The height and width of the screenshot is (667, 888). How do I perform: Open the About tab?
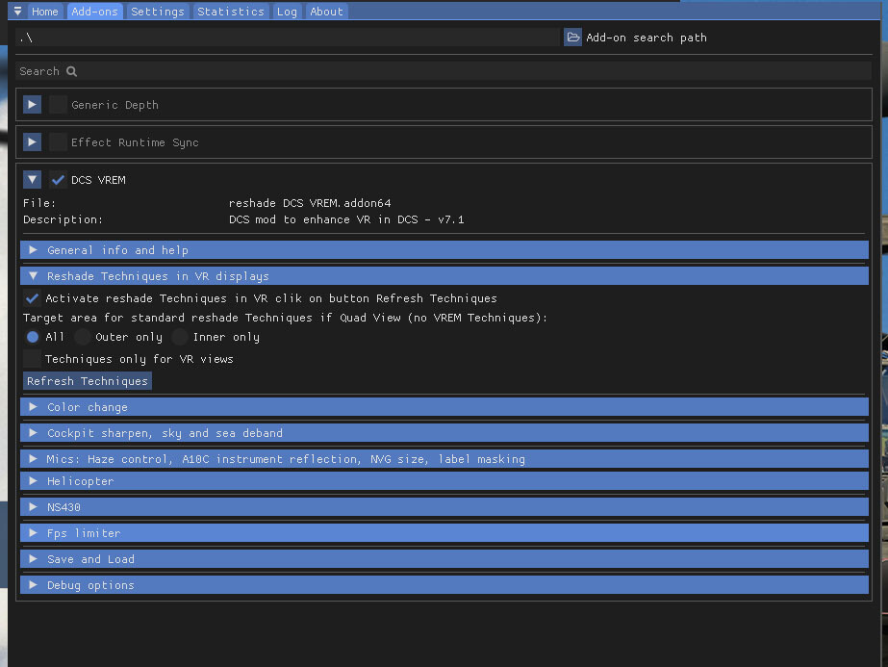pyautogui.click(x=326, y=12)
